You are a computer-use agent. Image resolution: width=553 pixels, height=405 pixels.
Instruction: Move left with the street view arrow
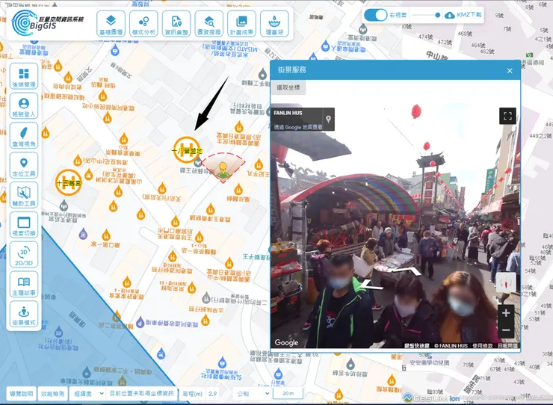click(370, 285)
